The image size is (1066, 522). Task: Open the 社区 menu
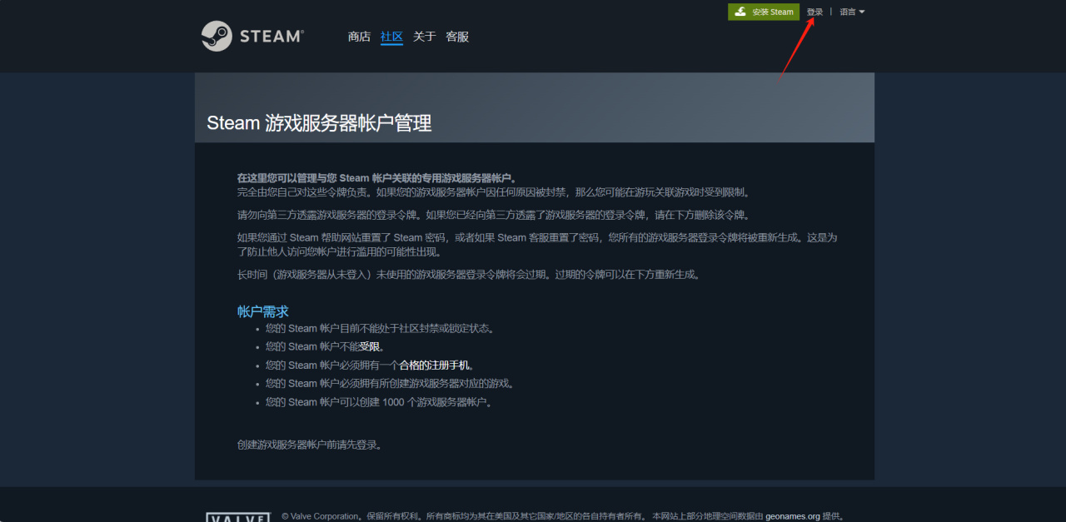tap(391, 37)
